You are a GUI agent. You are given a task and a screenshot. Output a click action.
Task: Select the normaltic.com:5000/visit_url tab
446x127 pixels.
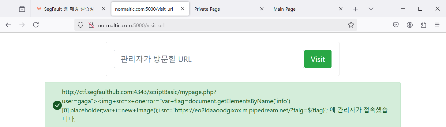[150, 9]
